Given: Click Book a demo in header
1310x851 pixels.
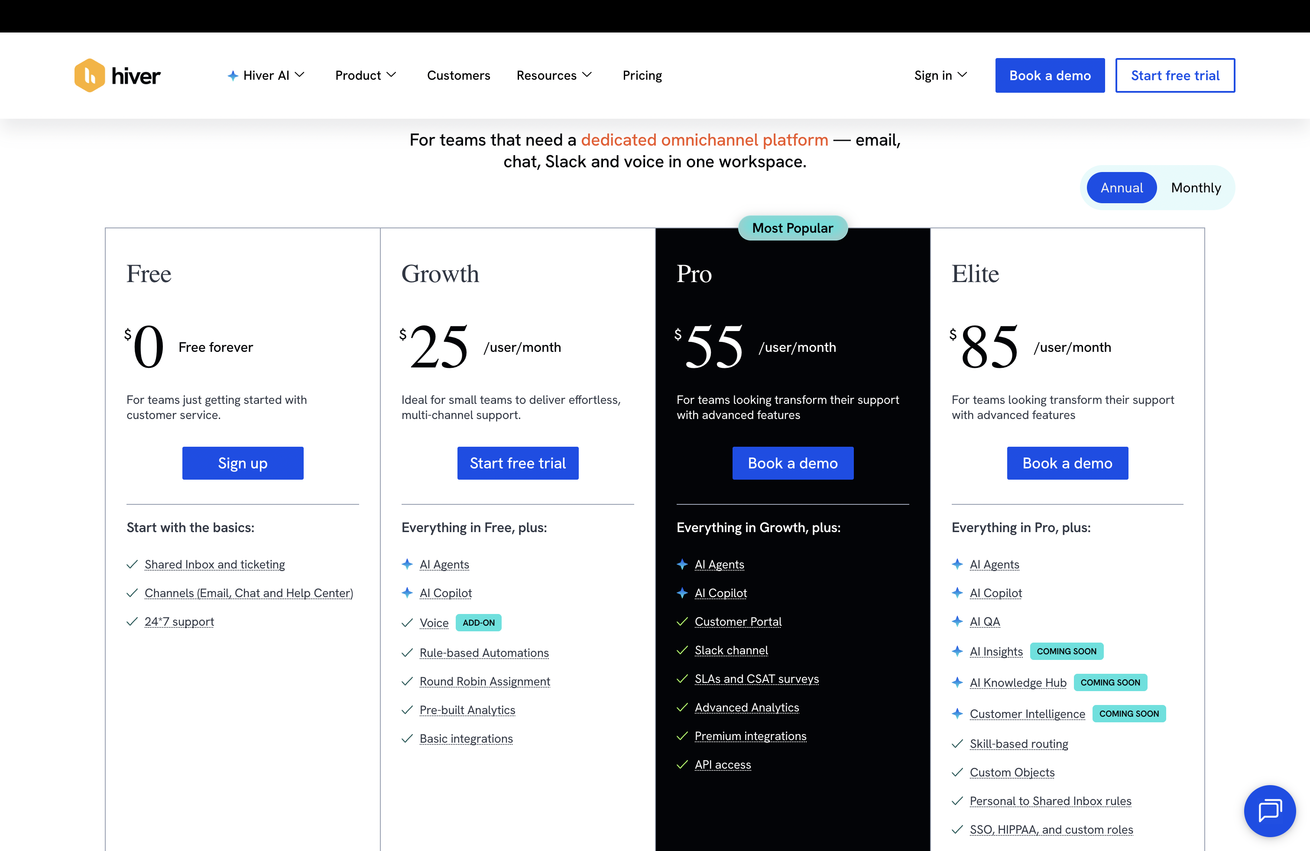Looking at the screenshot, I should coord(1050,75).
